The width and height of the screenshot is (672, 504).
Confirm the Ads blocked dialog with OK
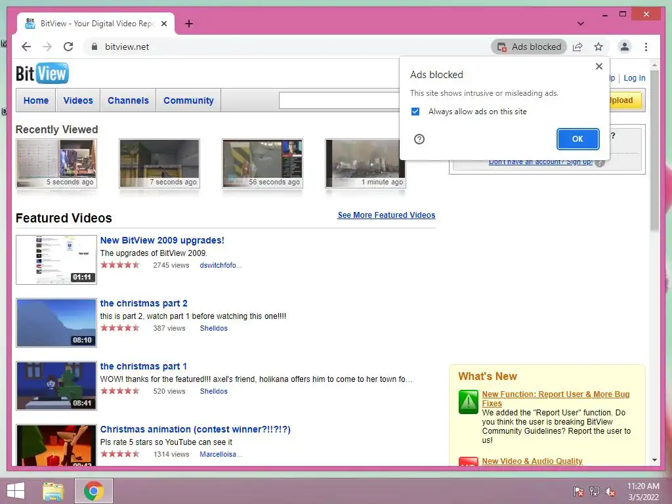click(x=577, y=139)
